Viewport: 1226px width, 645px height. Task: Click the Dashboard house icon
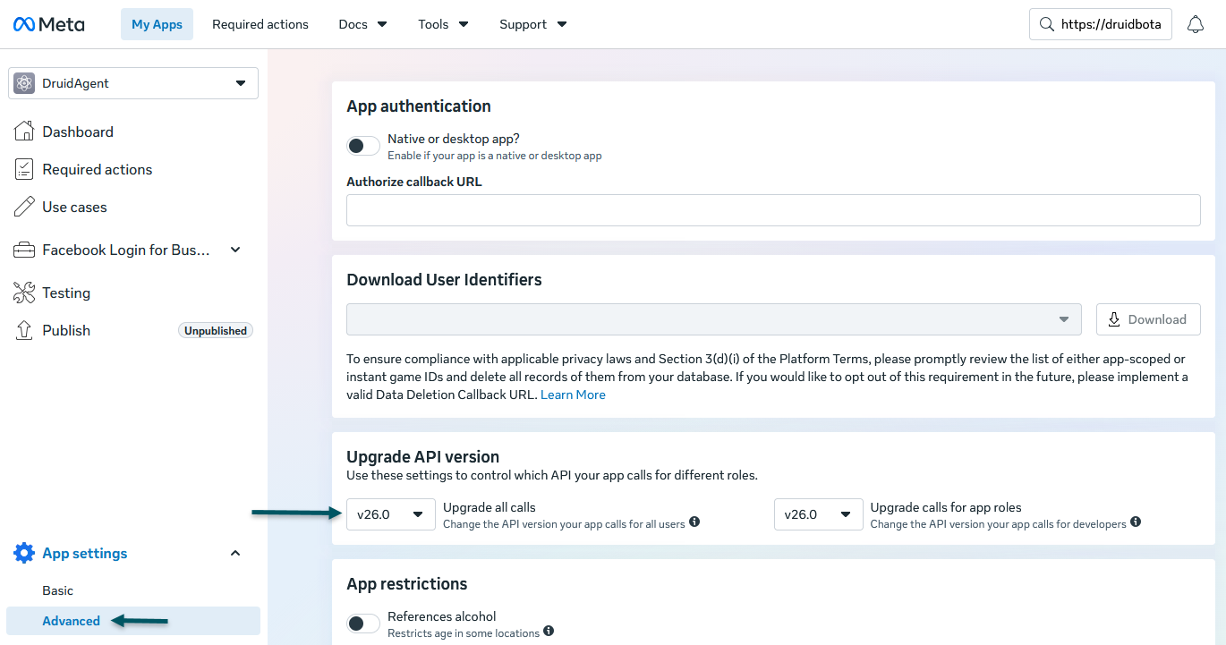24,132
